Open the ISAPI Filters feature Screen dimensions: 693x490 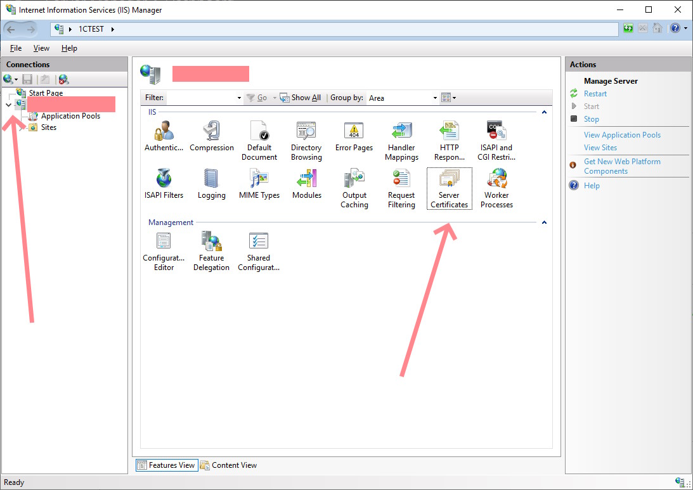pos(164,184)
